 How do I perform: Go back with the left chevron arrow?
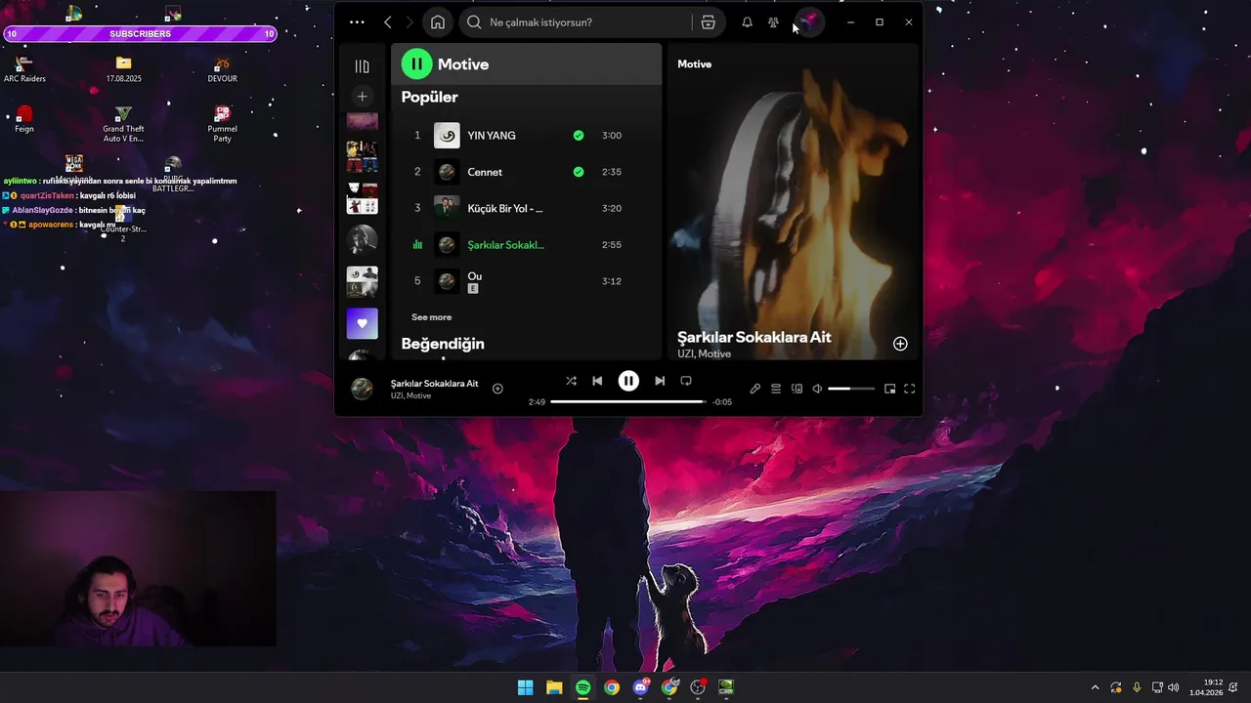tap(388, 22)
